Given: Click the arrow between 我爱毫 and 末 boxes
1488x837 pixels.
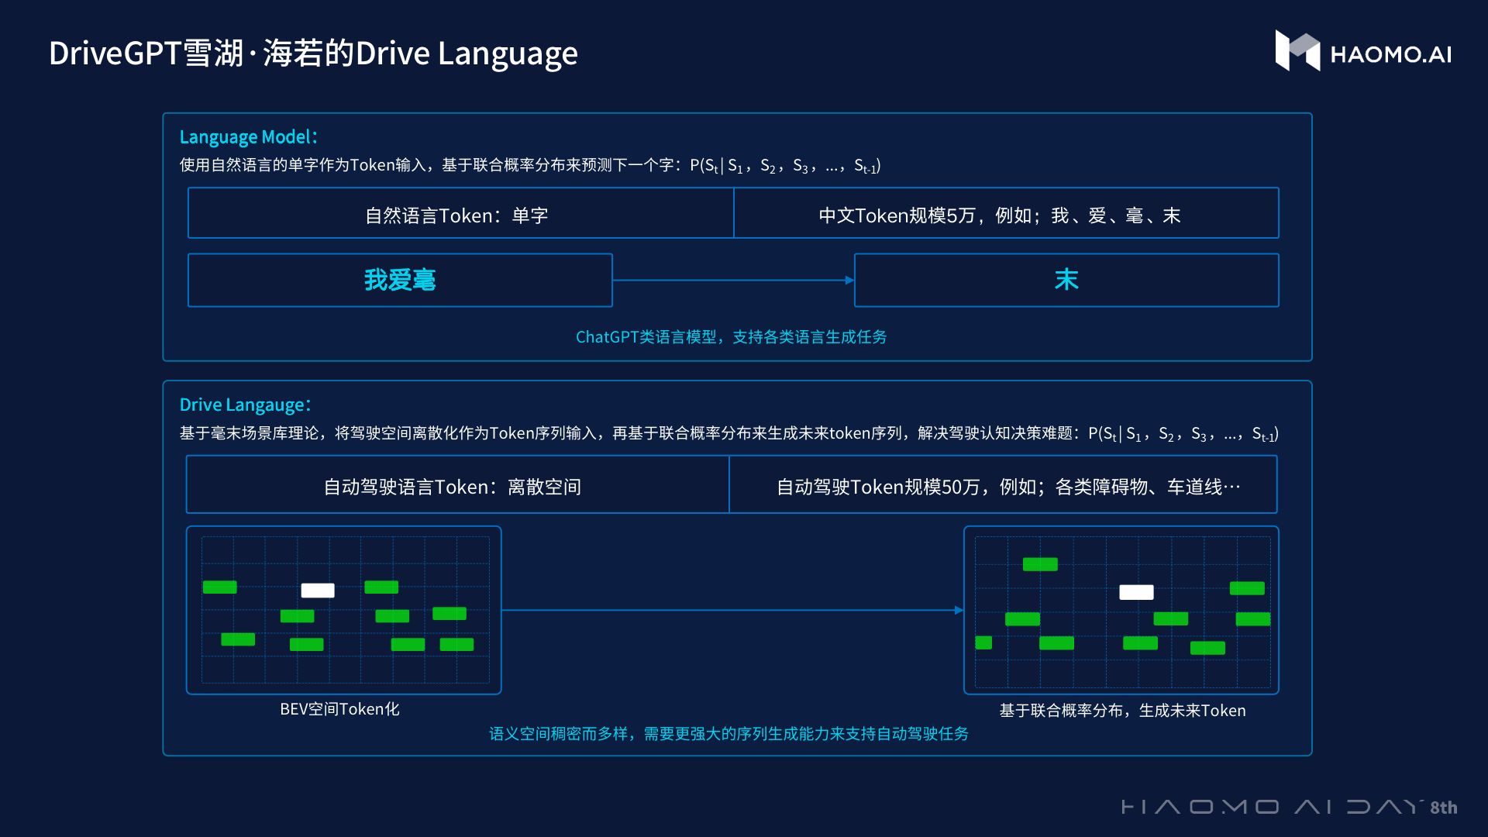Looking at the screenshot, I should (x=732, y=281).
